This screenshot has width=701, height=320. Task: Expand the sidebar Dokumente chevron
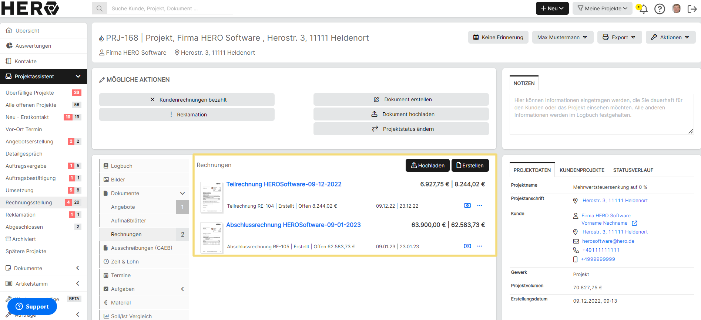[78, 268]
